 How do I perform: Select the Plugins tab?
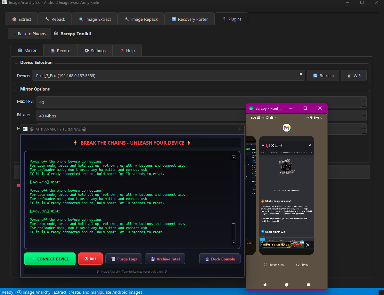pos(232,19)
